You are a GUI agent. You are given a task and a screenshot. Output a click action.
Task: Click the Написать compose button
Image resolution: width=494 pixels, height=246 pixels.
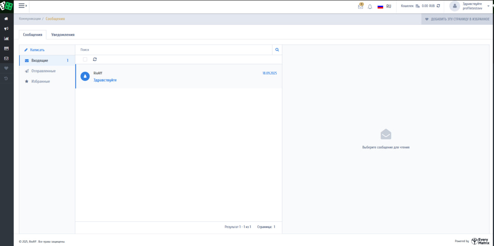tap(37, 50)
